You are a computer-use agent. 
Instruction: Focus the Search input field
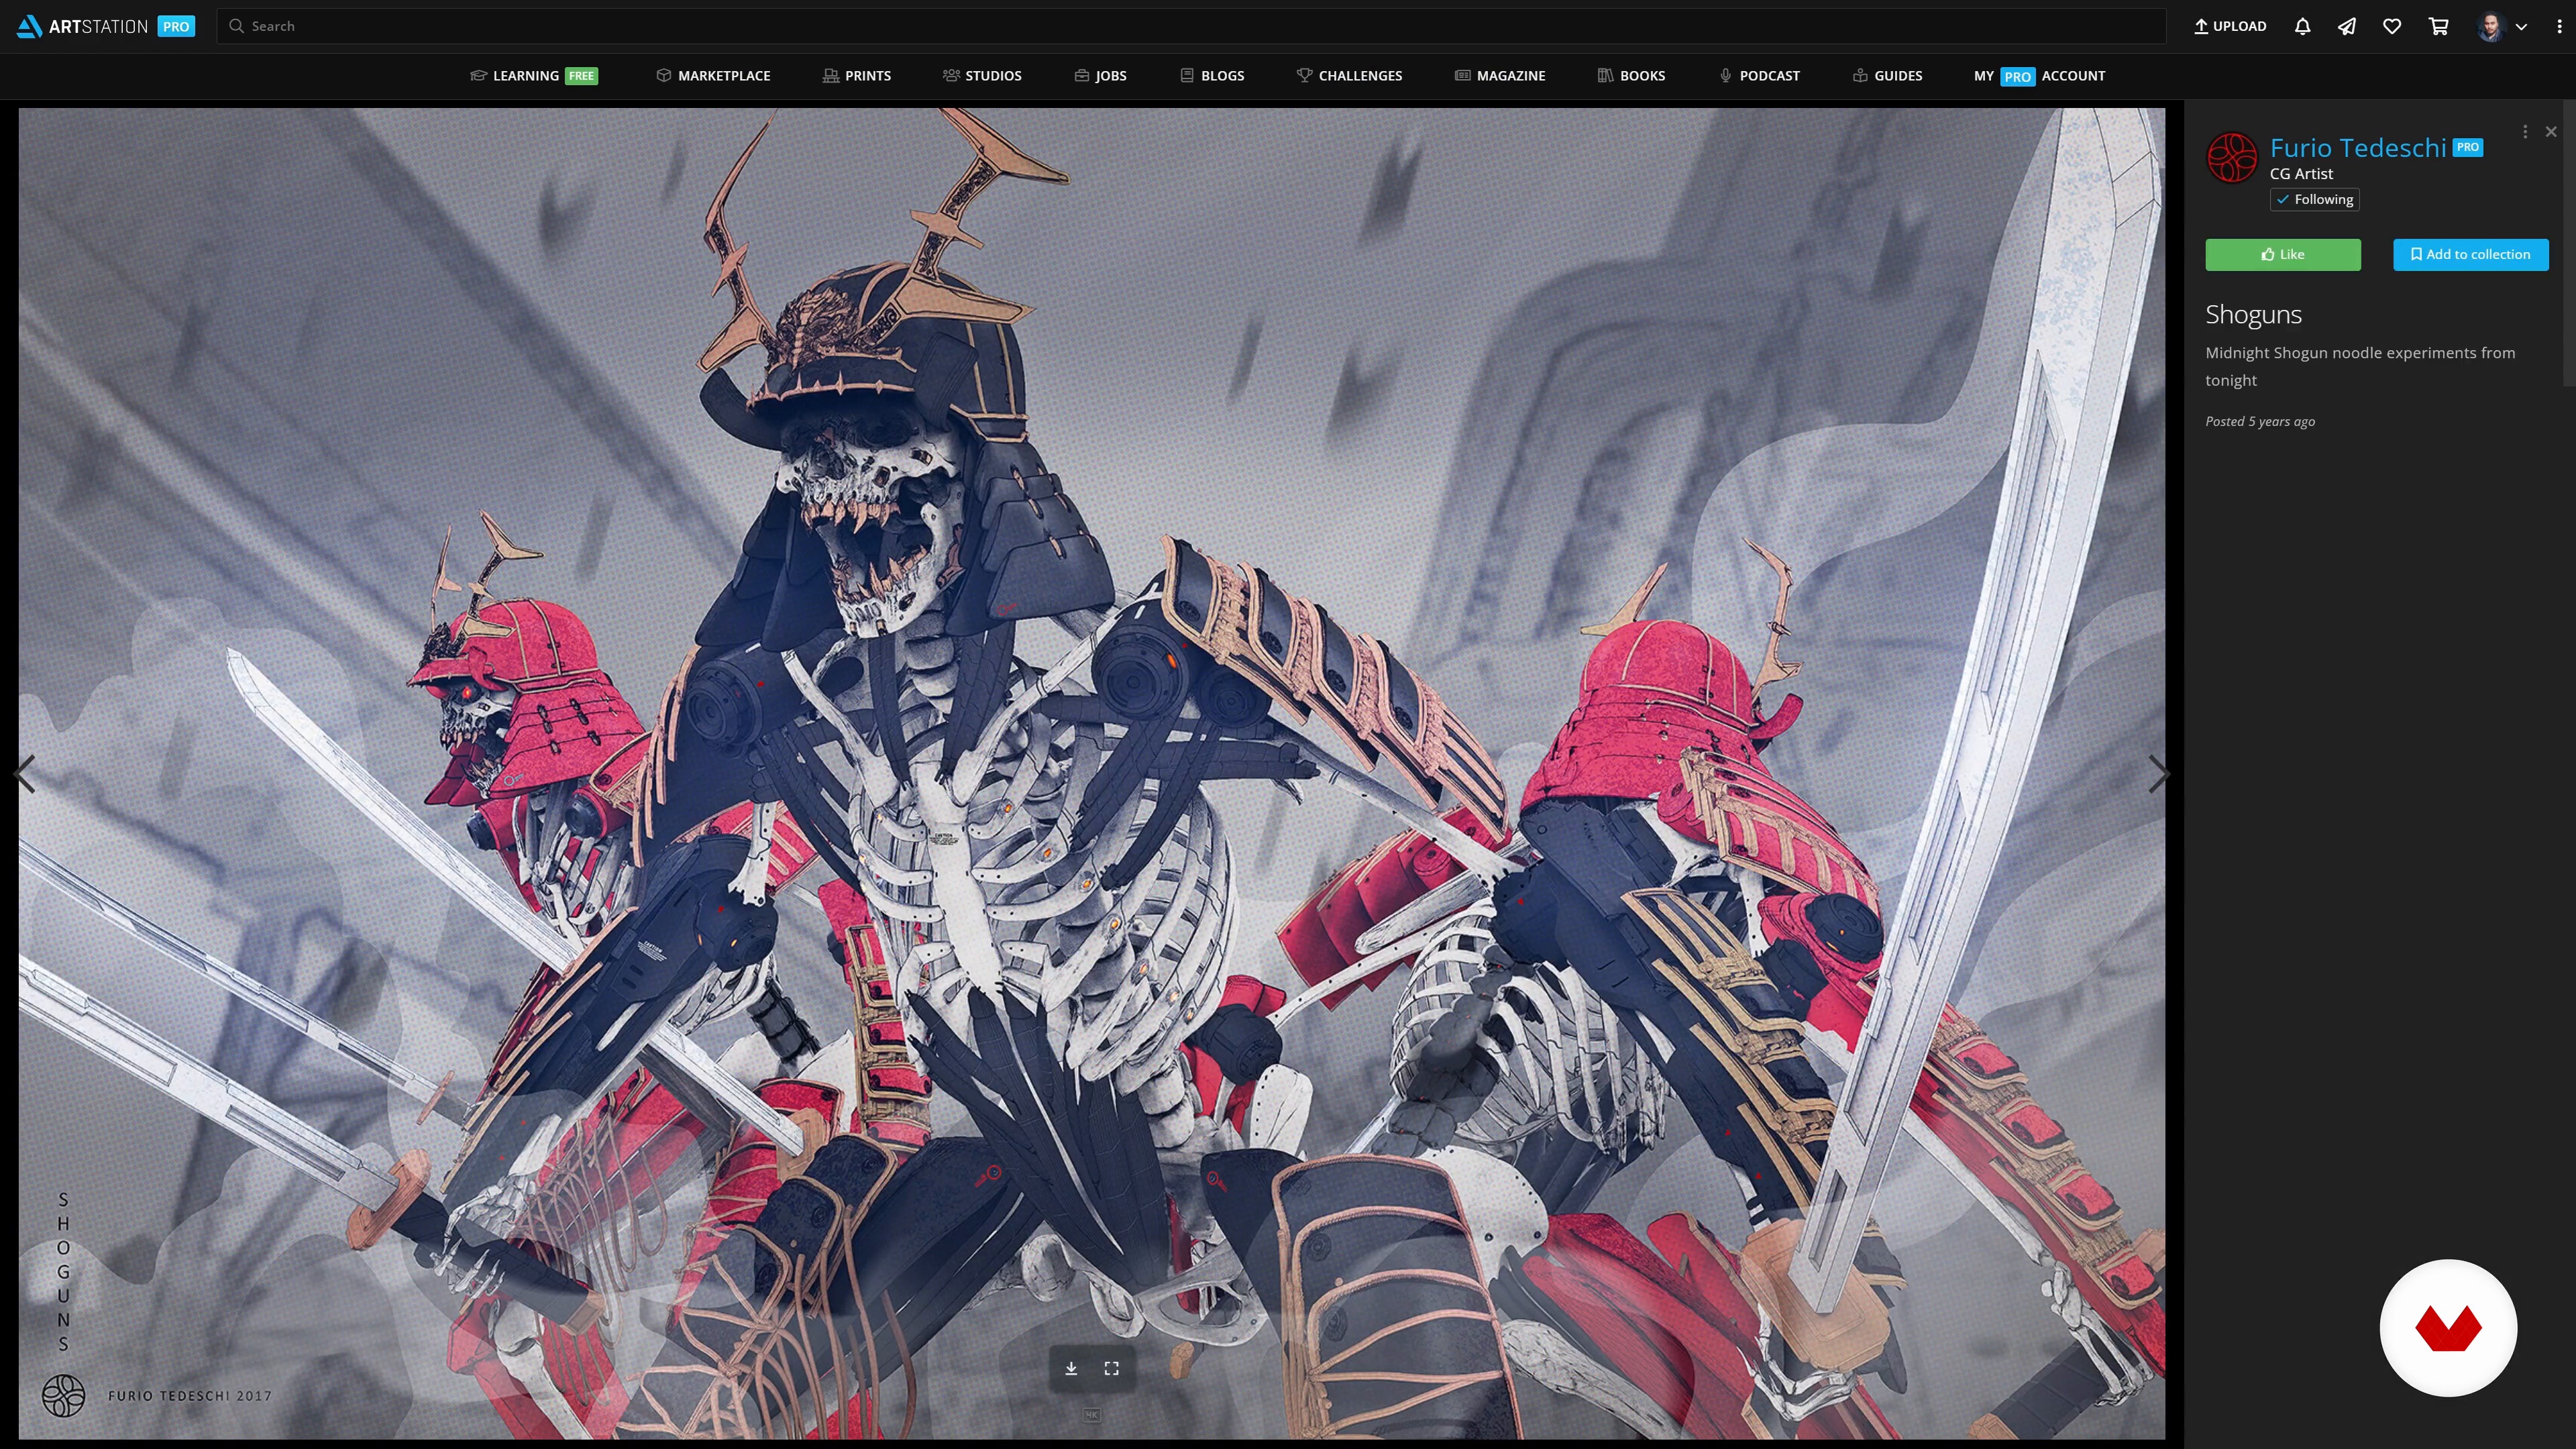coord(1191,26)
